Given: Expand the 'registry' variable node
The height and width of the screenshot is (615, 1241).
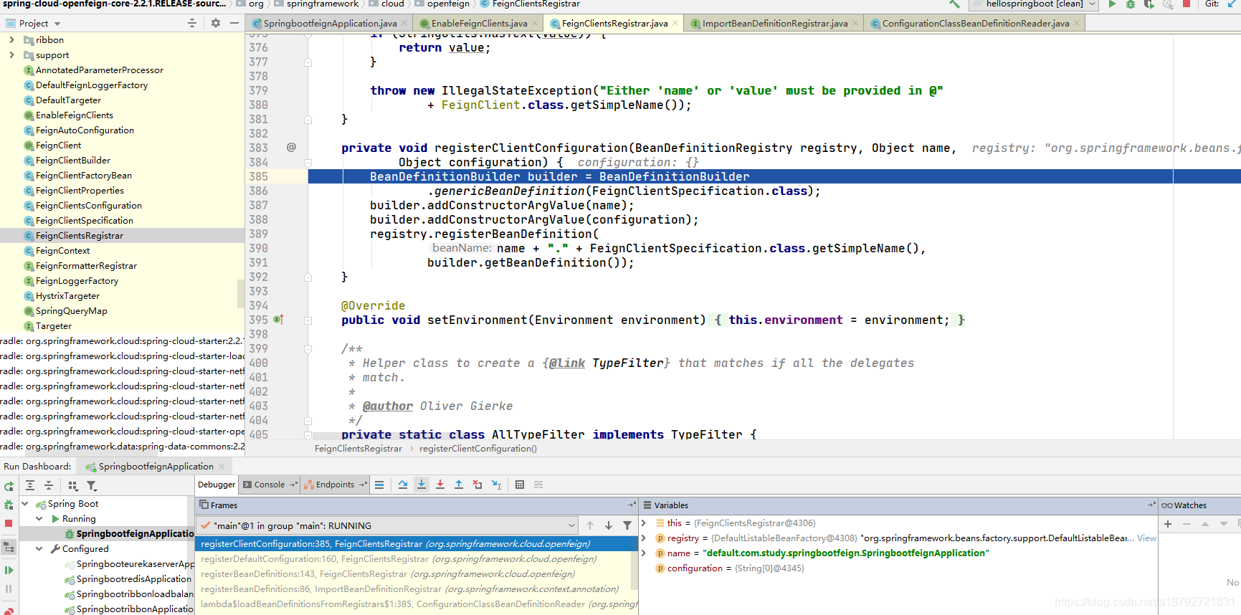Looking at the screenshot, I should [644, 538].
